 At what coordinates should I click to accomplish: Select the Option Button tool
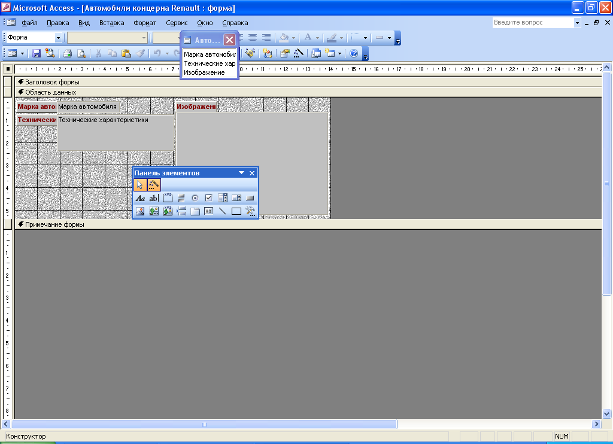pyautogui.click(x=195, y=198)
